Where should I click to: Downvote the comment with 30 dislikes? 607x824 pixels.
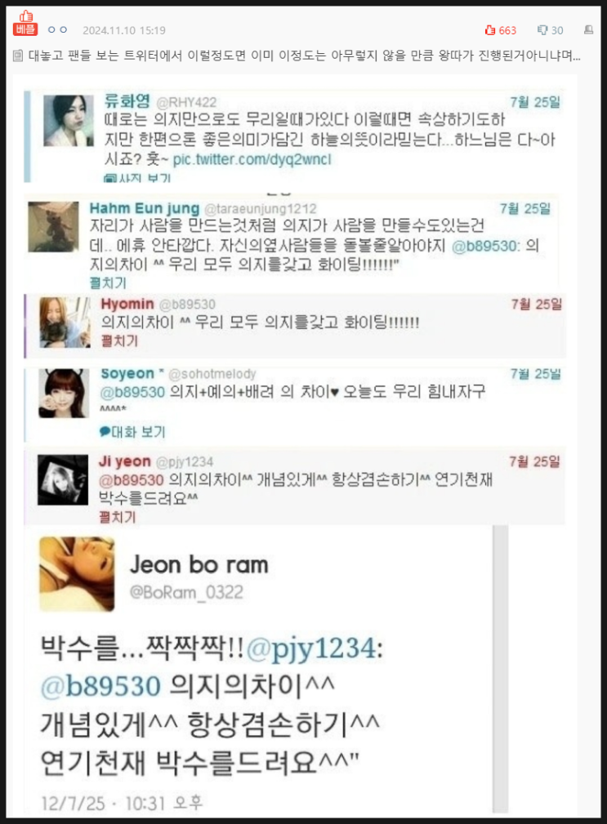click(551, 30)
